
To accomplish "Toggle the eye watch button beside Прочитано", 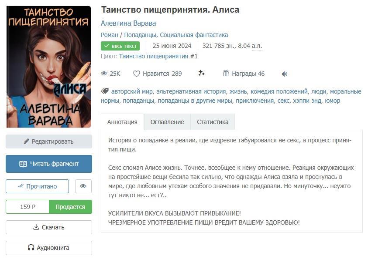I will coord(83,186).
